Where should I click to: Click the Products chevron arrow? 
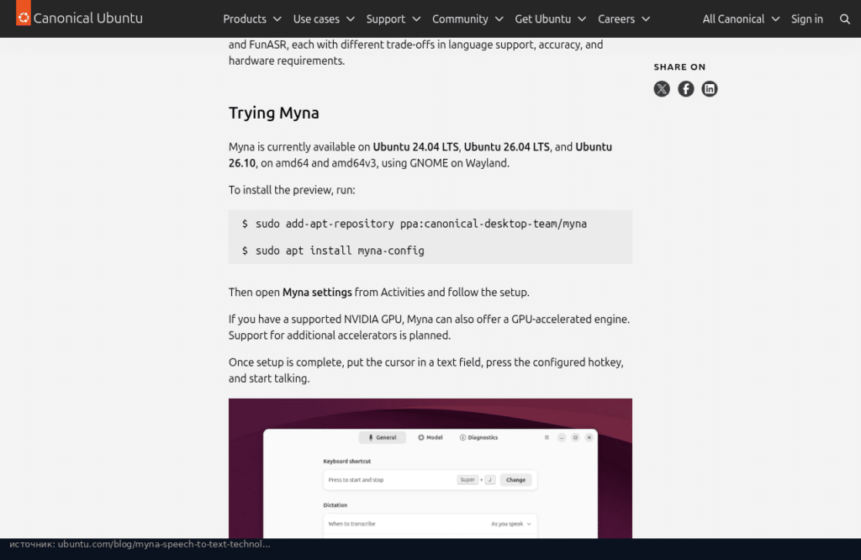point(277,19)
